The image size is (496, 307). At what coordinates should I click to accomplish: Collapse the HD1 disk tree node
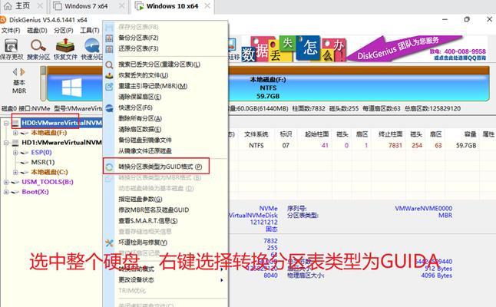[x=6, y=143]
